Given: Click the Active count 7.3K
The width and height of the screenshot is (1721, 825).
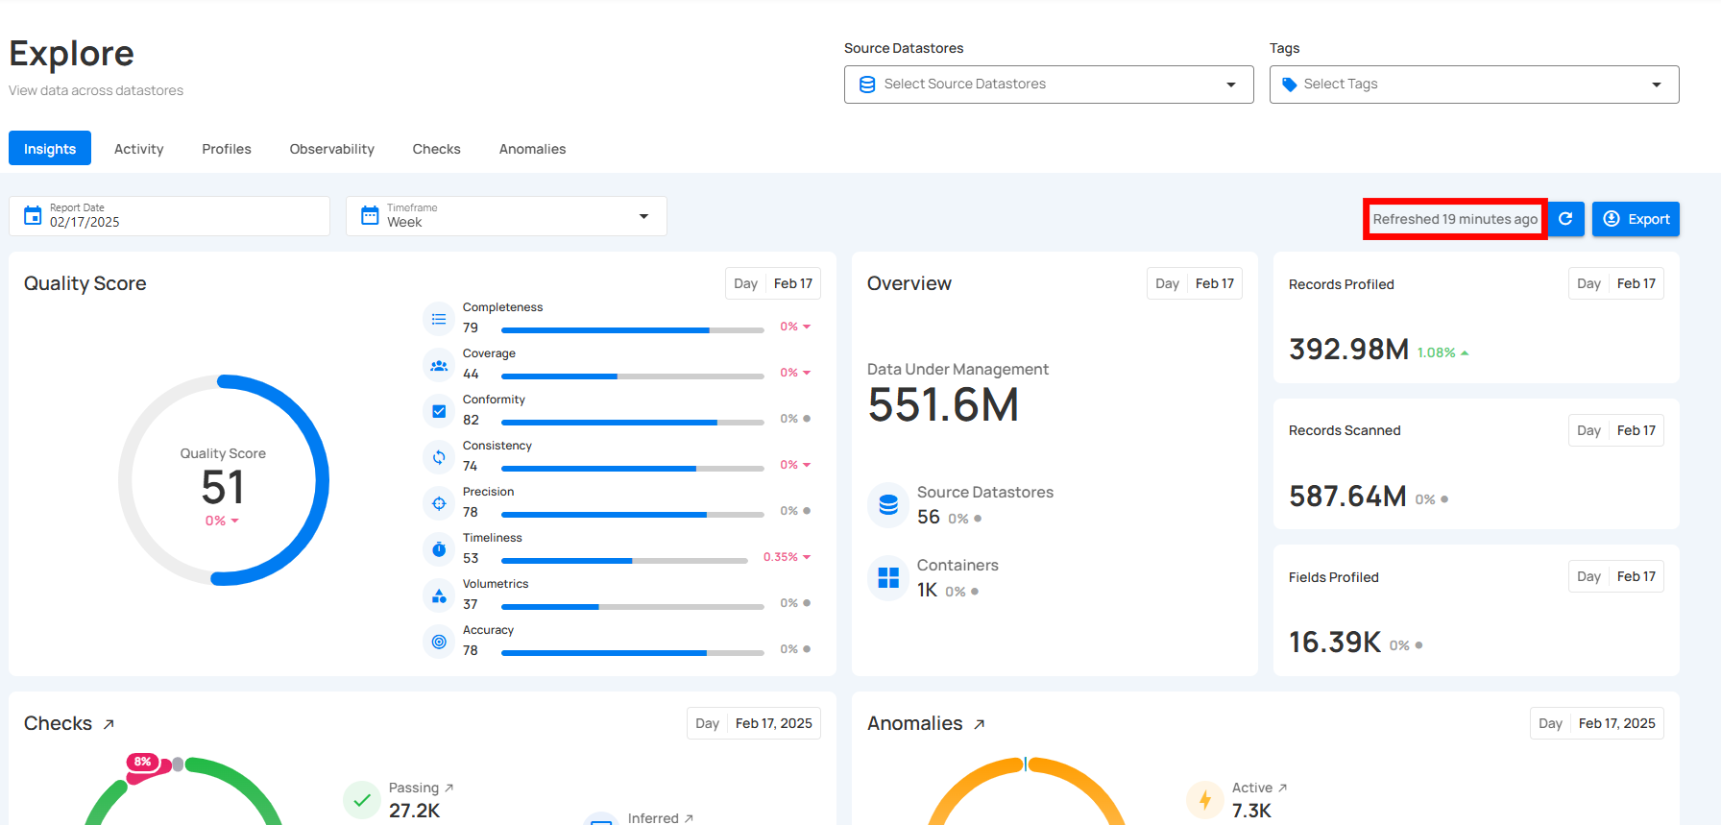Looking at the screenshot, I should point(1252,811).
